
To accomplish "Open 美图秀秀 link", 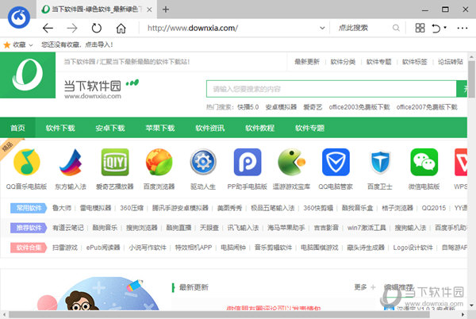I will coord(229,208).
